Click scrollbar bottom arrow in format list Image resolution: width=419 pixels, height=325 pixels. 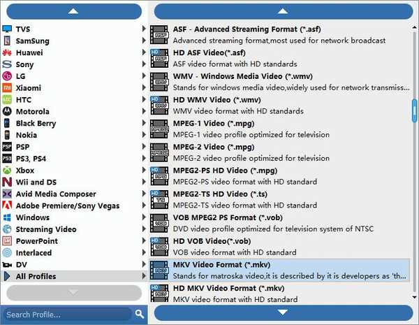[x=414, y=297]
